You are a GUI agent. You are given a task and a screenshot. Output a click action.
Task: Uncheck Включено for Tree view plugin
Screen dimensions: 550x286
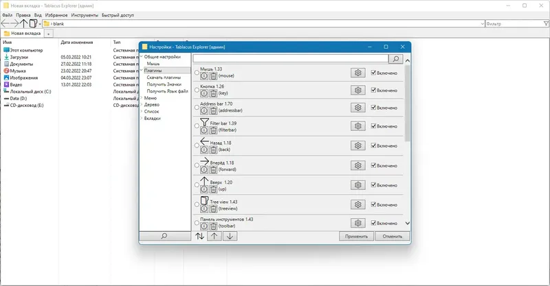[x=373, y=204]
